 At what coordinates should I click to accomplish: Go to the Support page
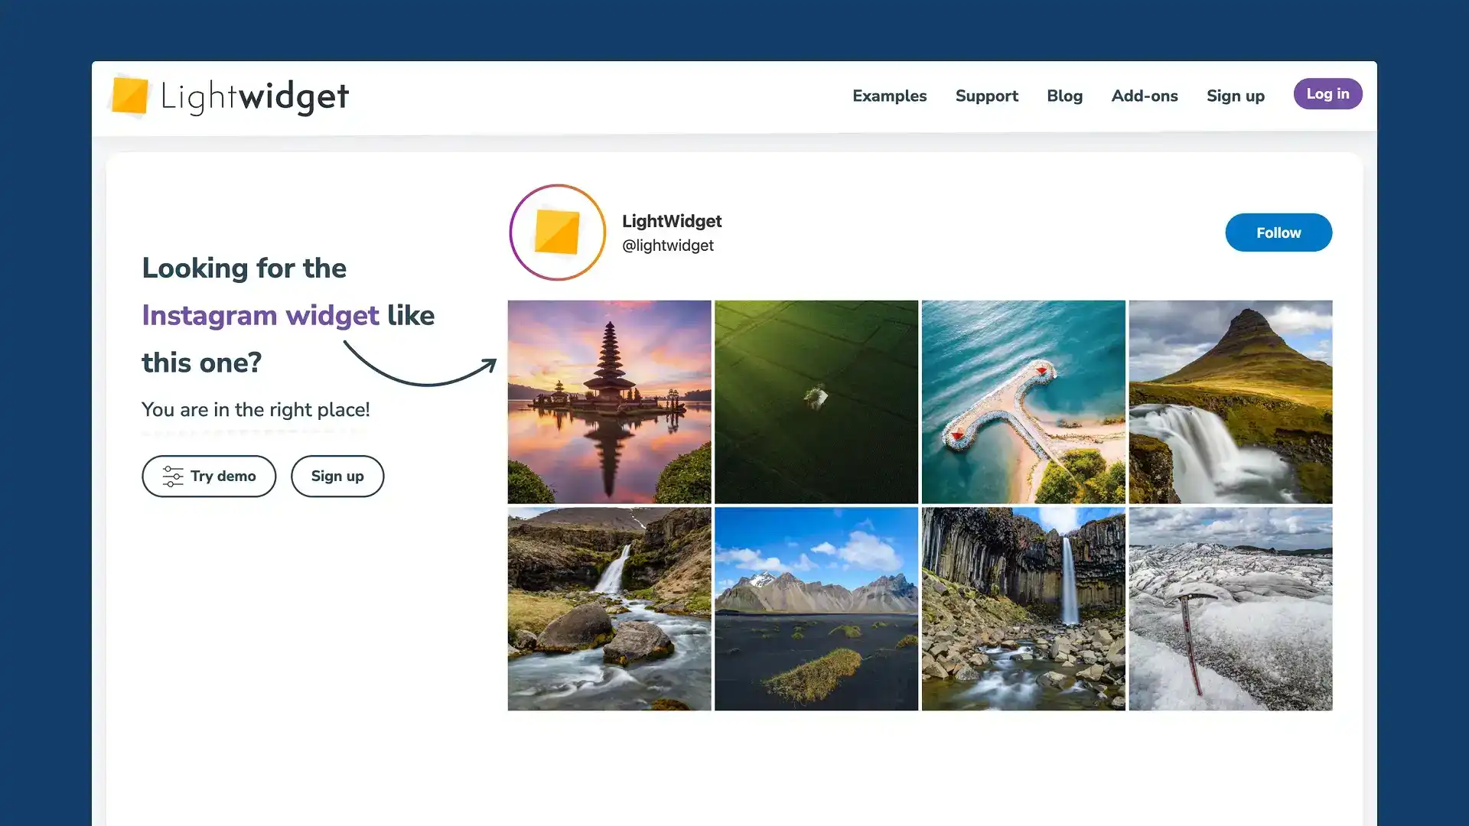click(986, 96)
